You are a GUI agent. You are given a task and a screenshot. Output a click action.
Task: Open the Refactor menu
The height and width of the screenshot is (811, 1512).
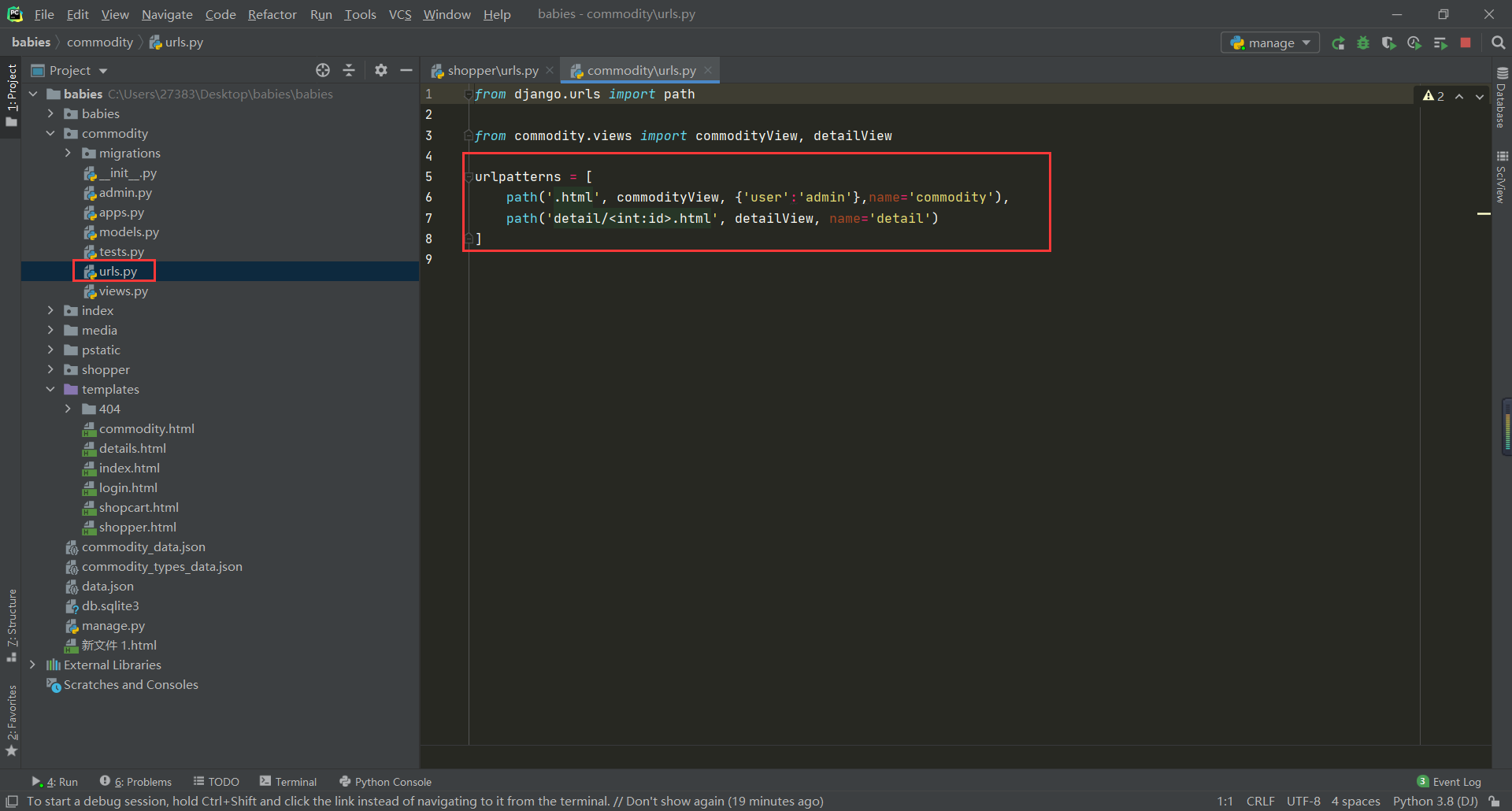pos(272,14)
